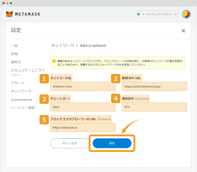This screenshot has width=197, height=172.
Task: Open the Ethereum Mainnet network dropdown
Action: (157, 14)
